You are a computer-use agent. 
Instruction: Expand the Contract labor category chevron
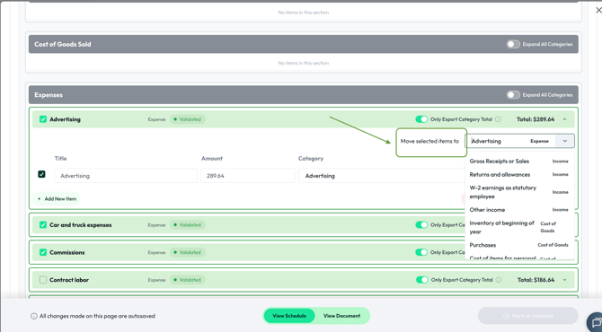[564, 280]
